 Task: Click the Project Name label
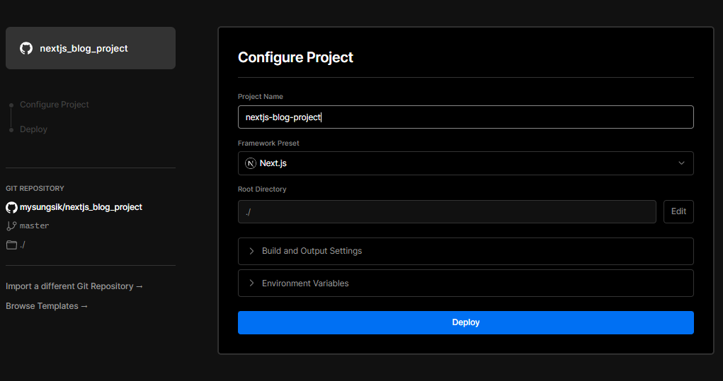261,97
